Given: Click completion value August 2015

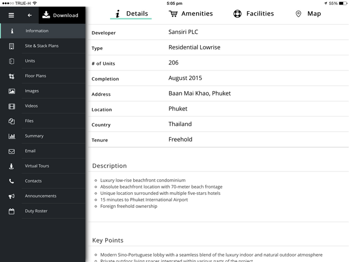Looking at the screenshot, I should click(x=185, y=78).
